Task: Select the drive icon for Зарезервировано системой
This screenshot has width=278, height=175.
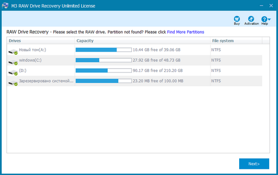Action: pyautogui.click(x=13, y=83)
